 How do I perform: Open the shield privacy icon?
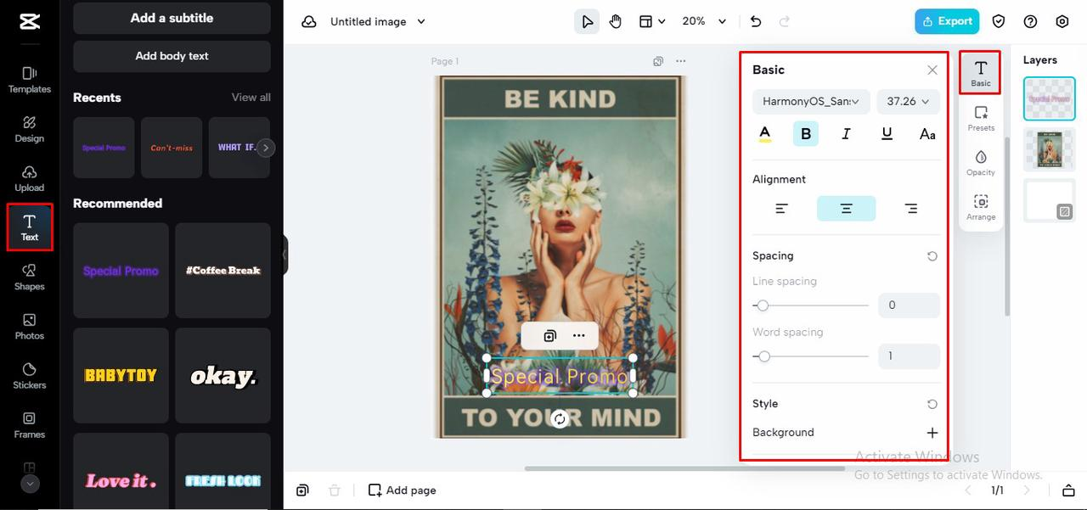(x=999, y=21)
